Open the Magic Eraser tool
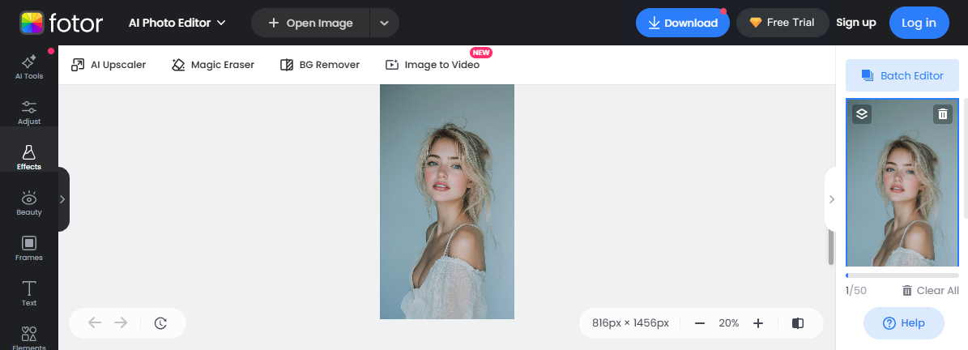The width and height of the screenshot is (968, 350). [213, 65]
